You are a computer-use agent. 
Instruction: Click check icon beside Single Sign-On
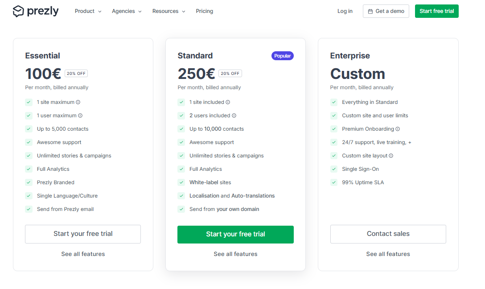click(334, 169)
